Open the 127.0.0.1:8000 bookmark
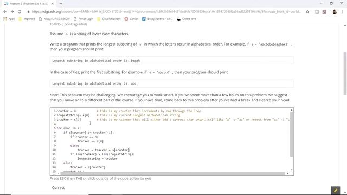This screenshot has height=195, width=347. point(54,19)
